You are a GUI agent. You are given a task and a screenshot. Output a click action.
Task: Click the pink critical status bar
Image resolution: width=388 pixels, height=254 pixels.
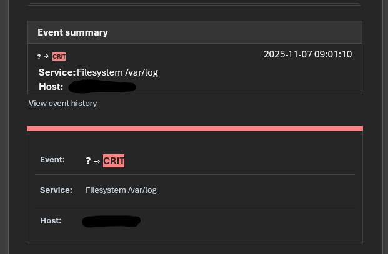(195, 129)
